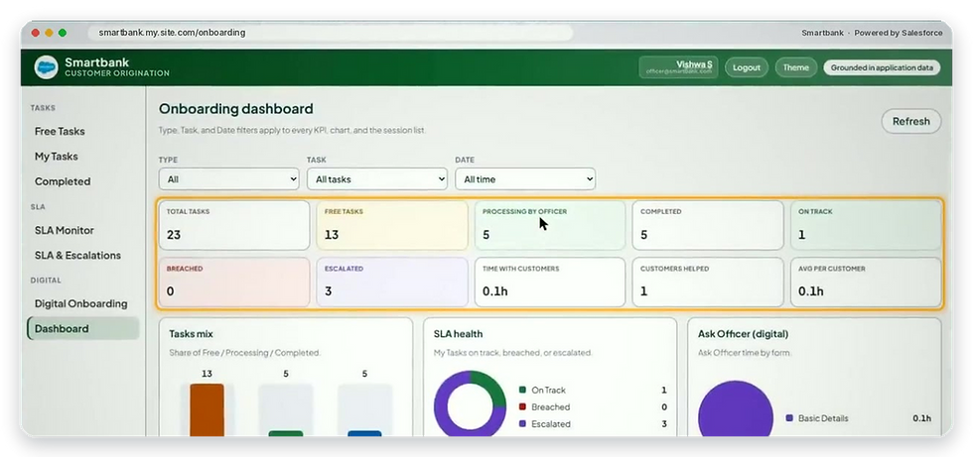The height and width of the screenshot is (457, 973).
Task: Click the AVG PER CUSTOMER card
Action: [866, 283]
